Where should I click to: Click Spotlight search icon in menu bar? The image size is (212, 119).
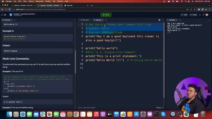click(185, 1)
